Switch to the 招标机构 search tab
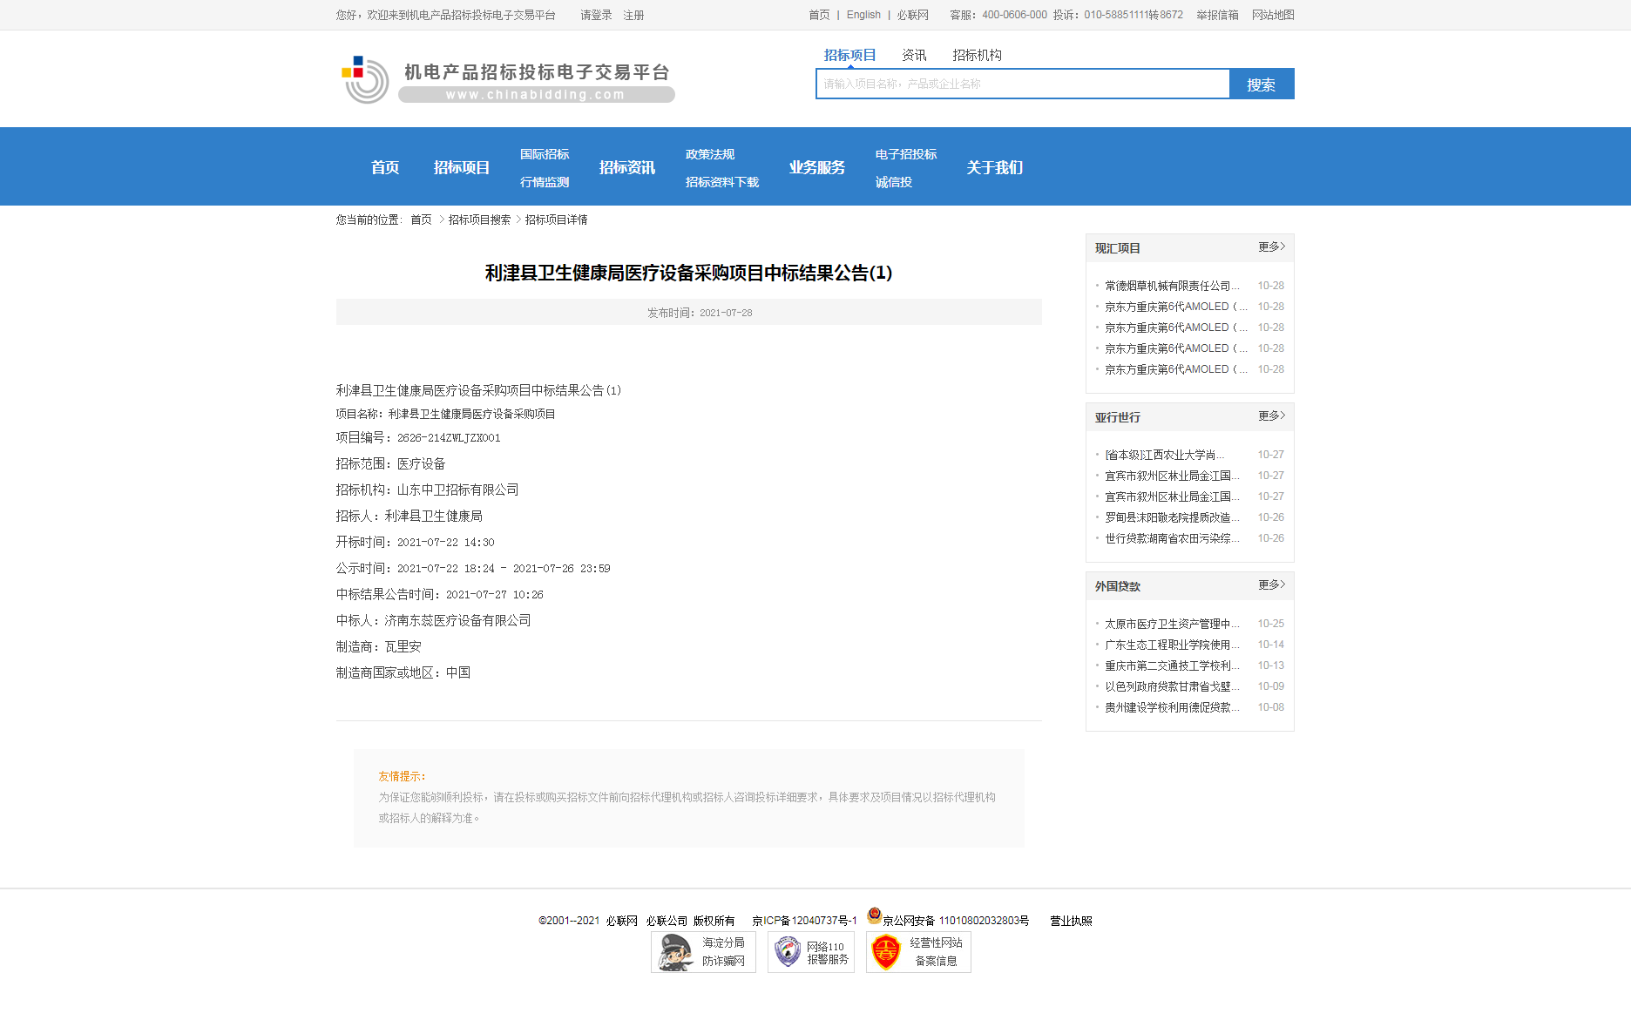This screenshot has height=1020, width=1631. point(978,54)
